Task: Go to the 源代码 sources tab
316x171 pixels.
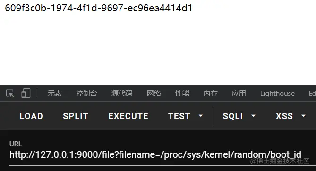Action: 122,94
